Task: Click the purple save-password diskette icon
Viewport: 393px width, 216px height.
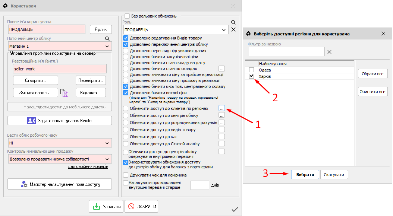Action: 65,93
